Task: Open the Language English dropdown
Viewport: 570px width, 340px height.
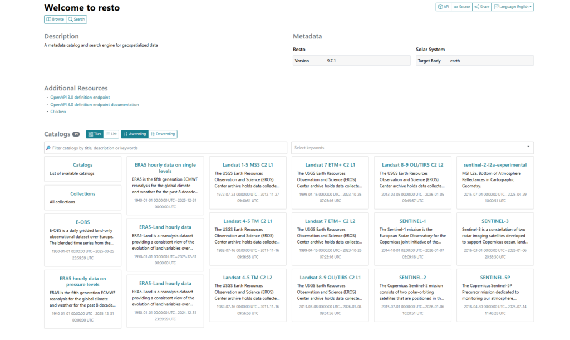Action: [x=513, y=7]
